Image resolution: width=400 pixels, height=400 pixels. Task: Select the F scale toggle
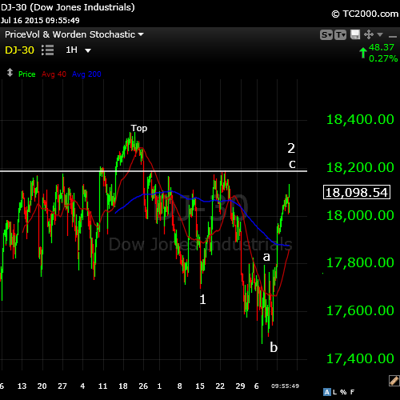point(352,392)
